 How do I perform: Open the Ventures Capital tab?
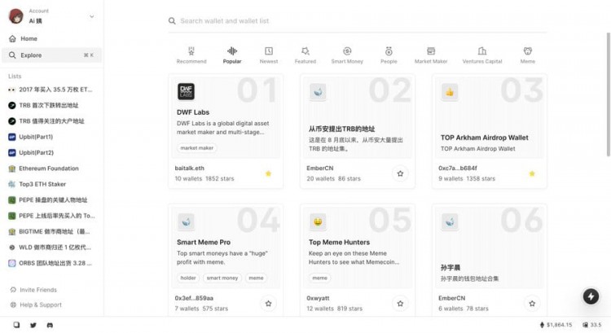[482, 55]
